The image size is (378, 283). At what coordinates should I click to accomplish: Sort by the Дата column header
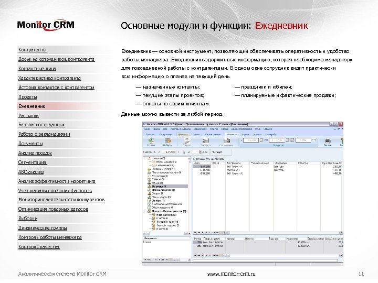click(x=202, y=163)
